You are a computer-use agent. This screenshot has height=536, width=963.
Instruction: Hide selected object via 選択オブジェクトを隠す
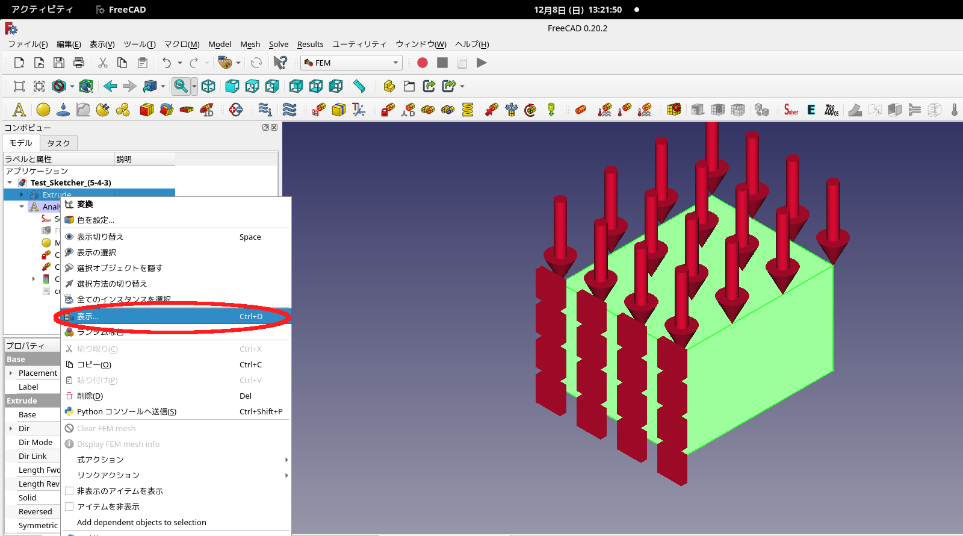[176, 268]
